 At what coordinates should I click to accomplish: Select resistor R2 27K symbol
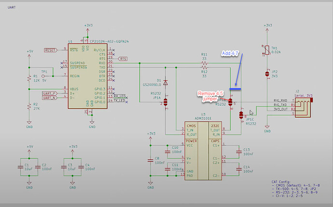pos(29,106)
